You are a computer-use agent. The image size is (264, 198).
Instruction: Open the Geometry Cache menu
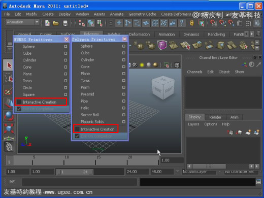142,14
